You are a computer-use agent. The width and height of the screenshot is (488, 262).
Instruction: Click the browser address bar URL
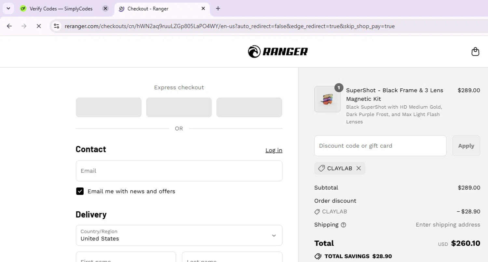pyautogui.click(x=229, y=26)
